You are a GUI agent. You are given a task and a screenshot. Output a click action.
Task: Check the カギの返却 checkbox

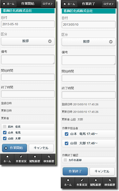pos(65,160)
